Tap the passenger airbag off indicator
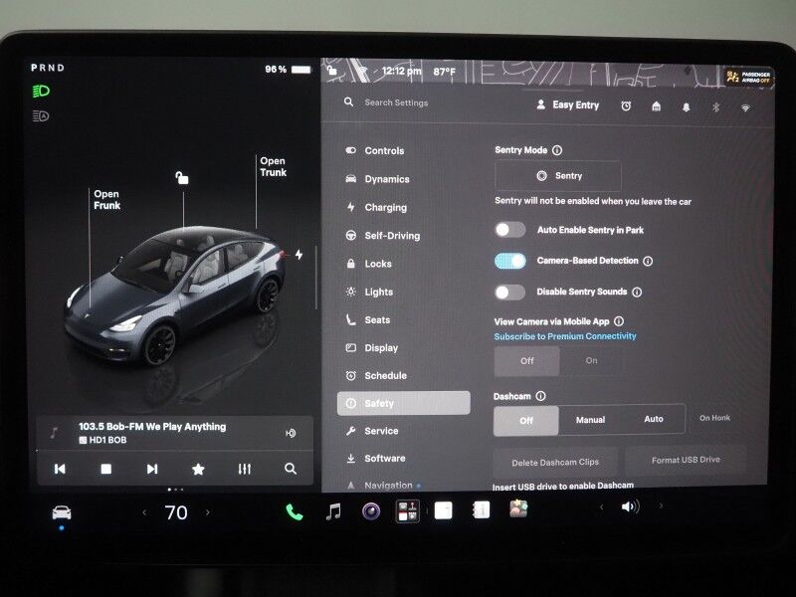This screenshot has width=796, height=597. coord(749,78)
